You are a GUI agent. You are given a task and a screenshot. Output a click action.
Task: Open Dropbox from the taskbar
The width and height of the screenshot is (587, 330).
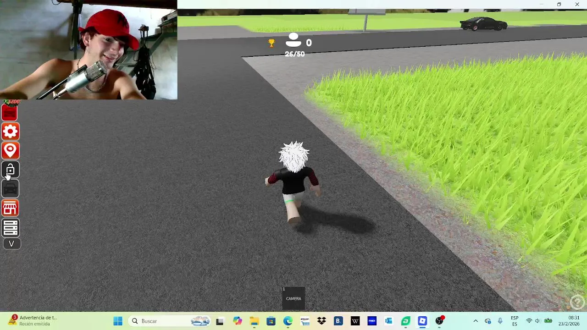pyautogui.click(x=321, y=321)
